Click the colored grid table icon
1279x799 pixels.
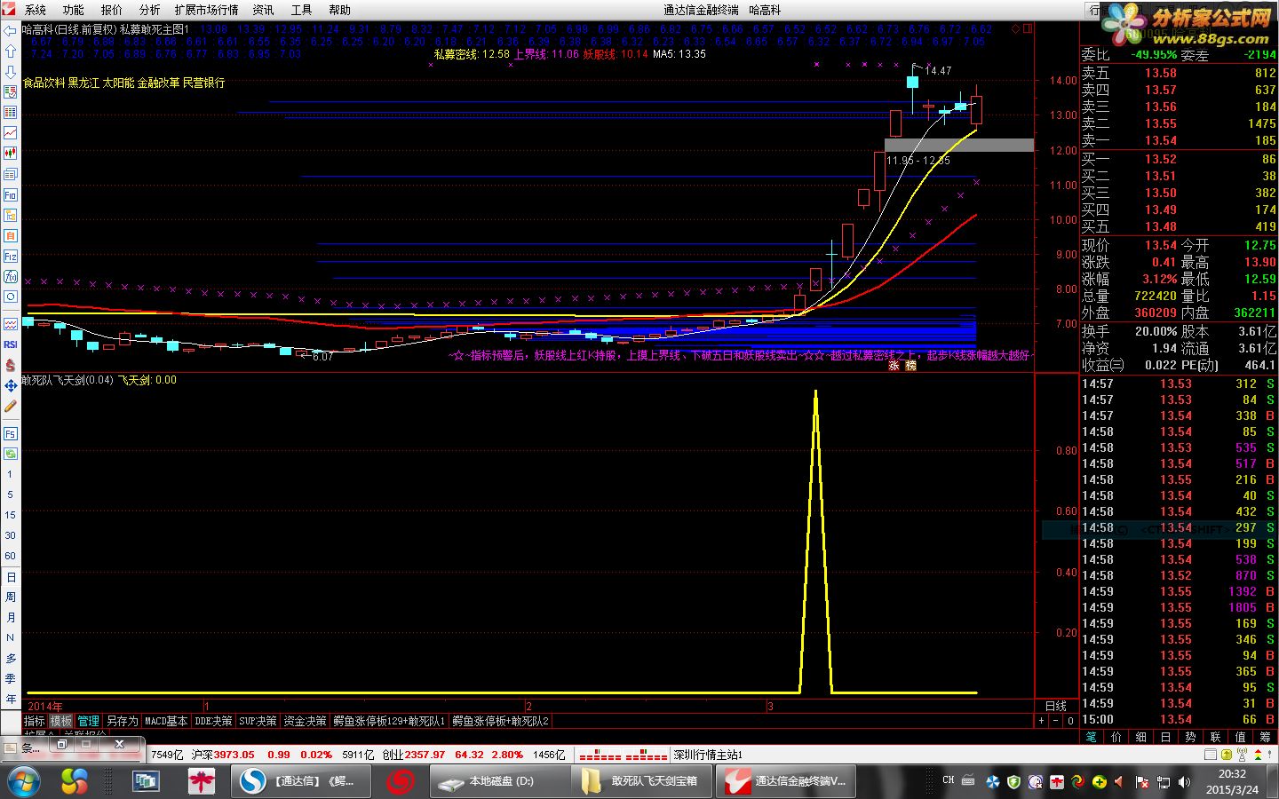click(x=10, y=113)
